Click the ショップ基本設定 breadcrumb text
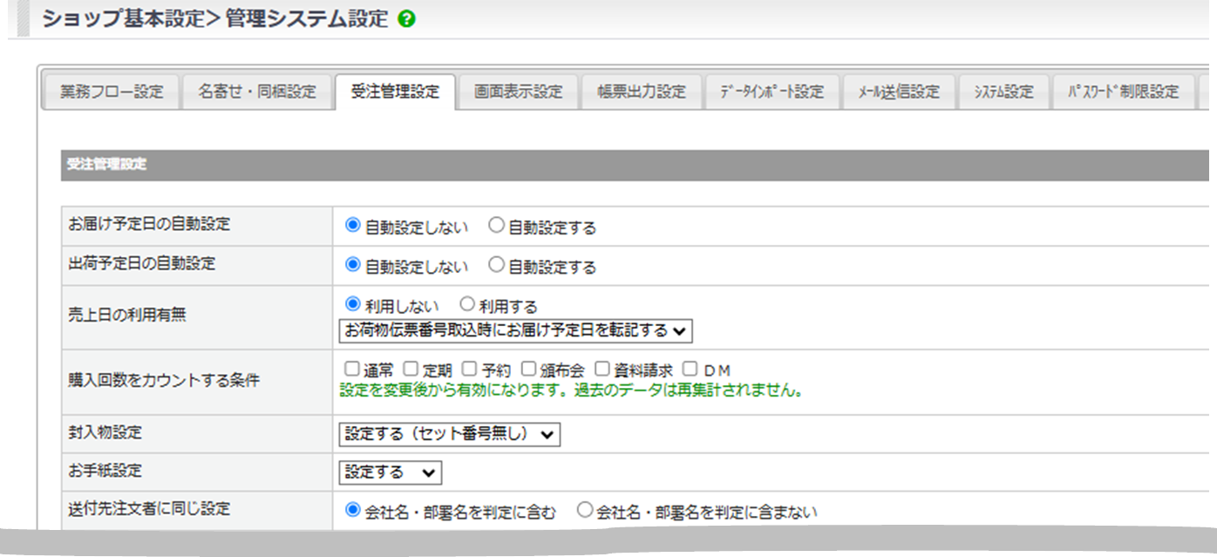Image resolution: width=1217 pixels, height=557 pixels. coord(122,18)
